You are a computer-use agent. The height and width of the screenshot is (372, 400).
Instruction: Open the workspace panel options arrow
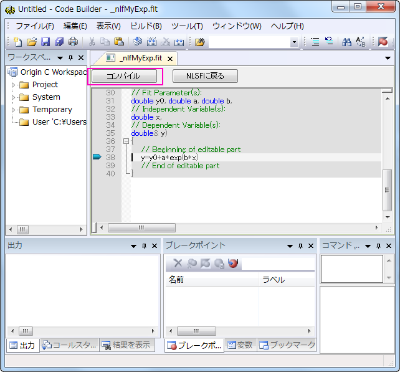pyautogui.click(x=60, y=58)
